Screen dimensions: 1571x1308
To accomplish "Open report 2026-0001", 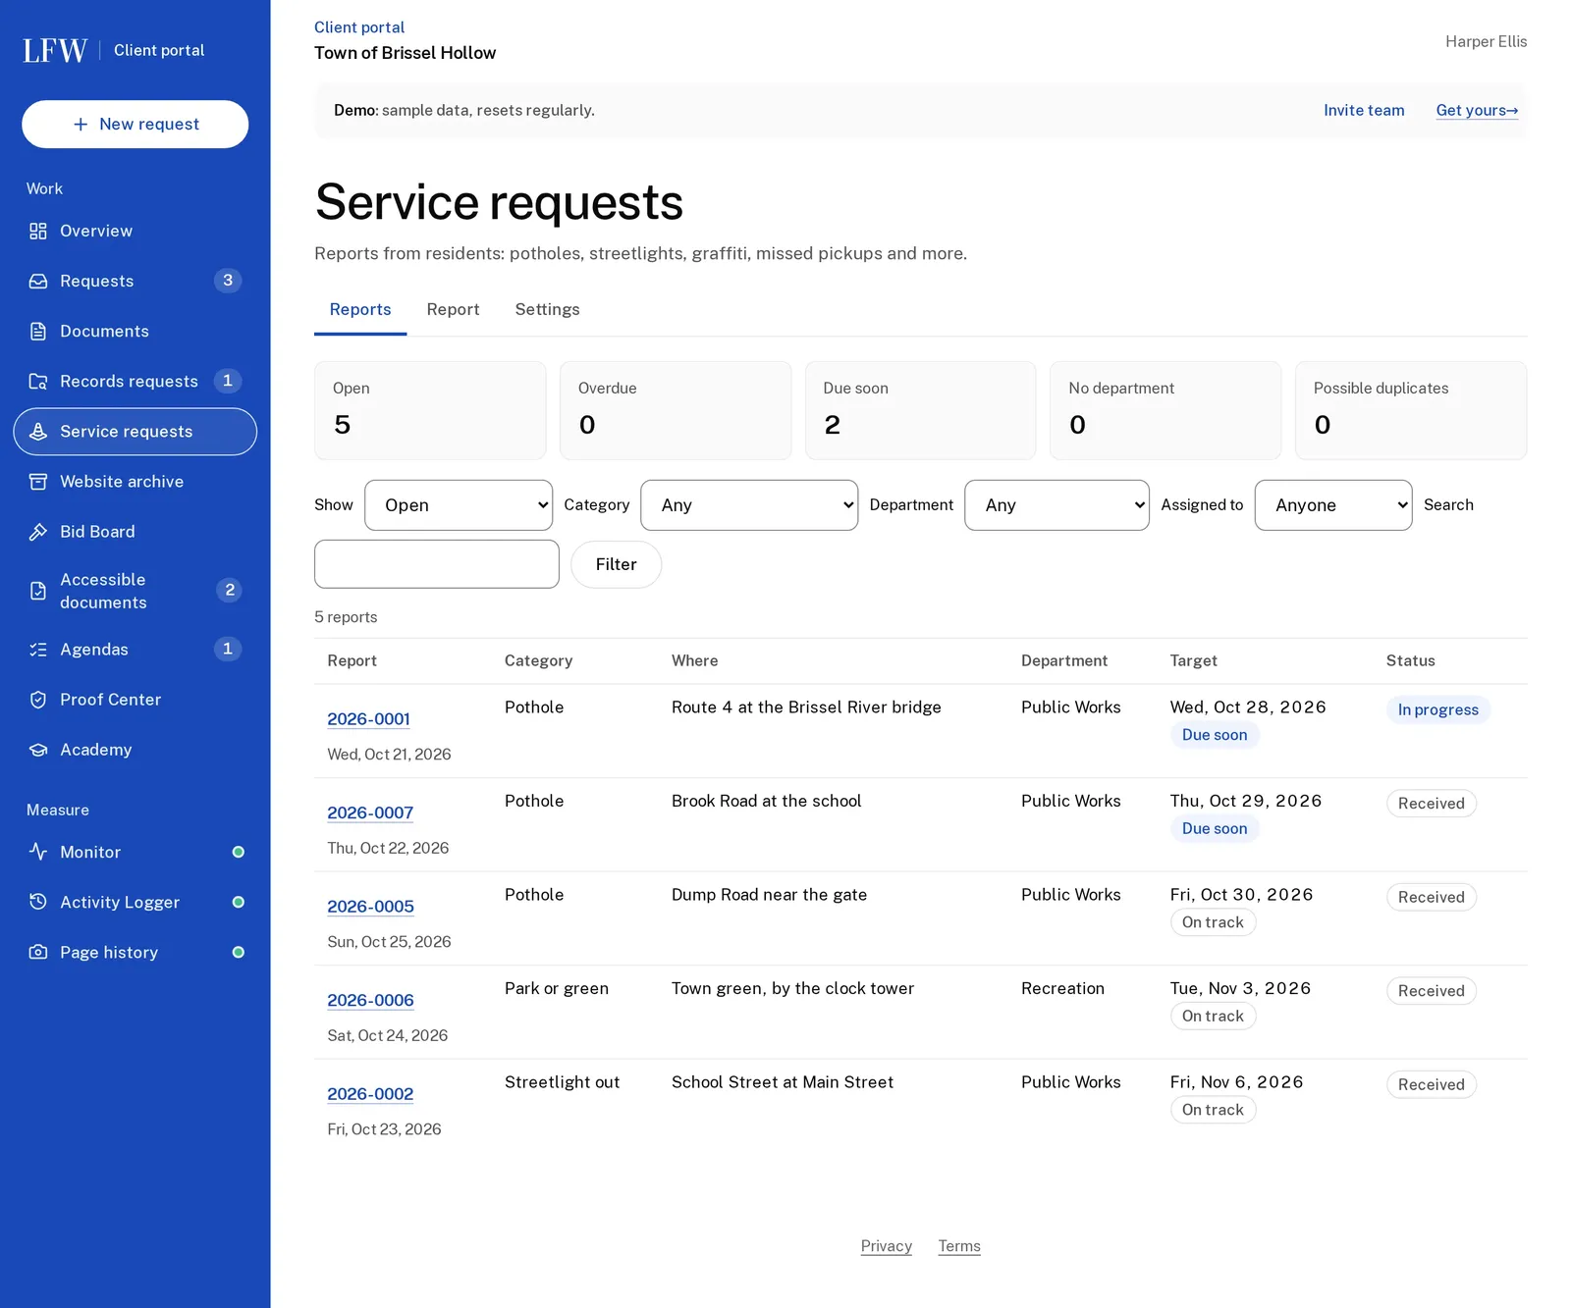I will pos(368,719).
